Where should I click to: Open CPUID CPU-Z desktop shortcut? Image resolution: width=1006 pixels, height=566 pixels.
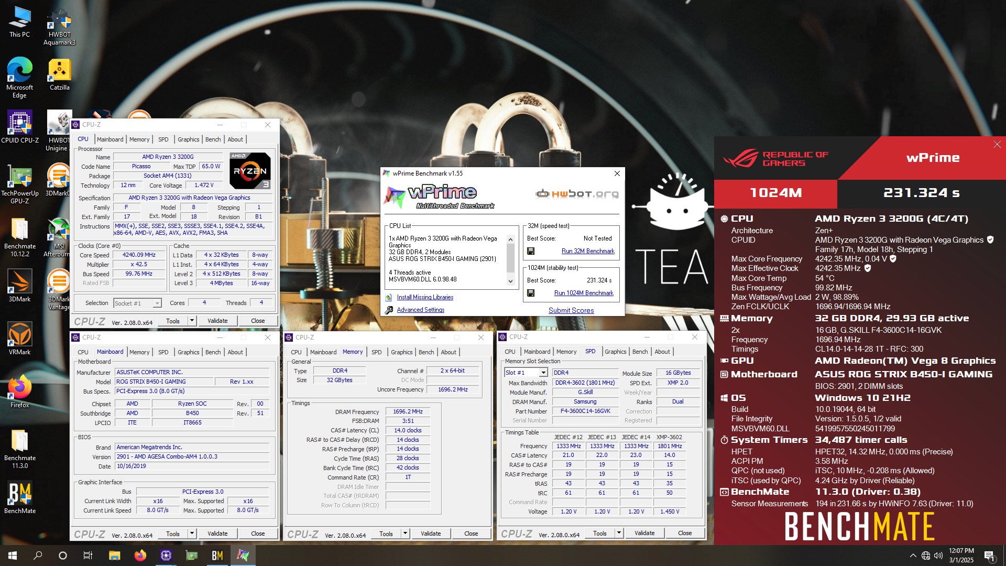click(x=19, y=127)
